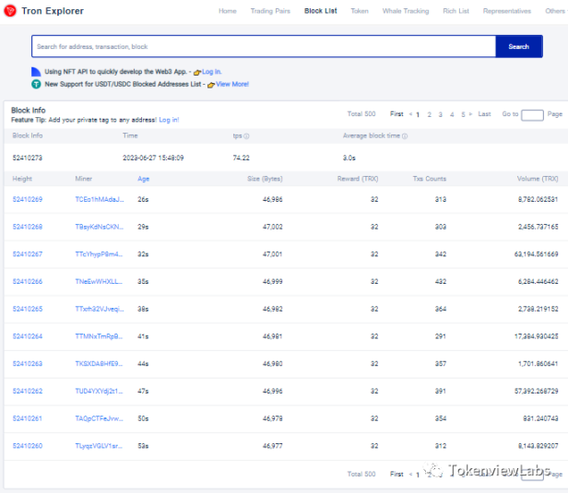Open miner address TTcYhypP8m4
The height and width of the screenshot is (493, 568).
pyautogui.click(x=98, y=254)
